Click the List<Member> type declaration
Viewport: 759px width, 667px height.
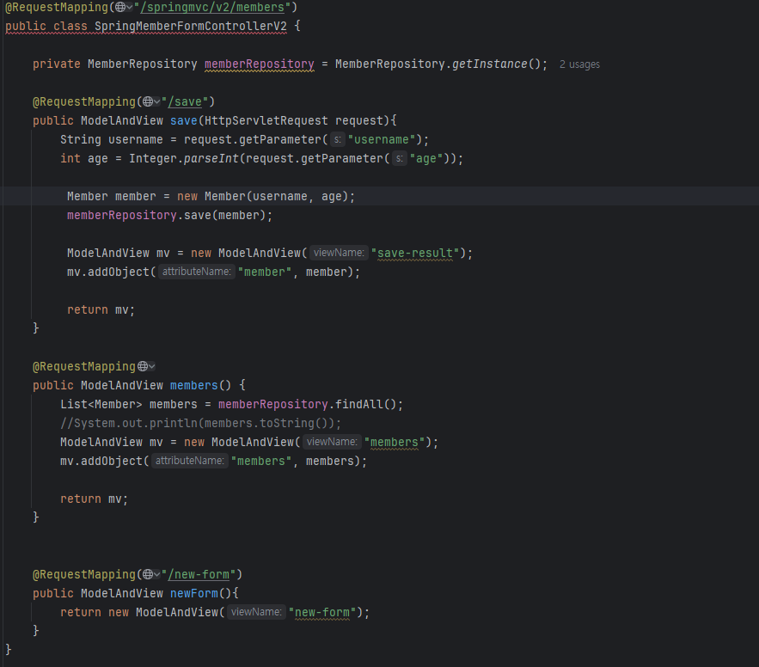click(x=101, y=404)
